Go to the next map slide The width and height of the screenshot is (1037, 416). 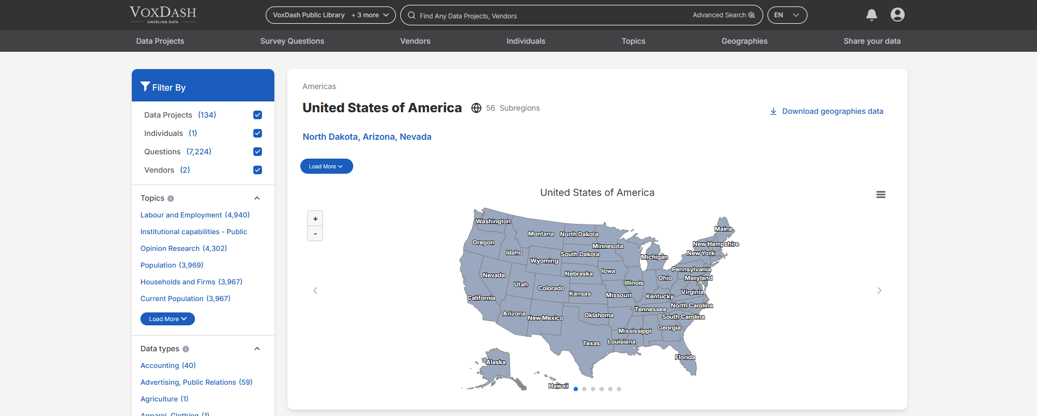[879, 290]
